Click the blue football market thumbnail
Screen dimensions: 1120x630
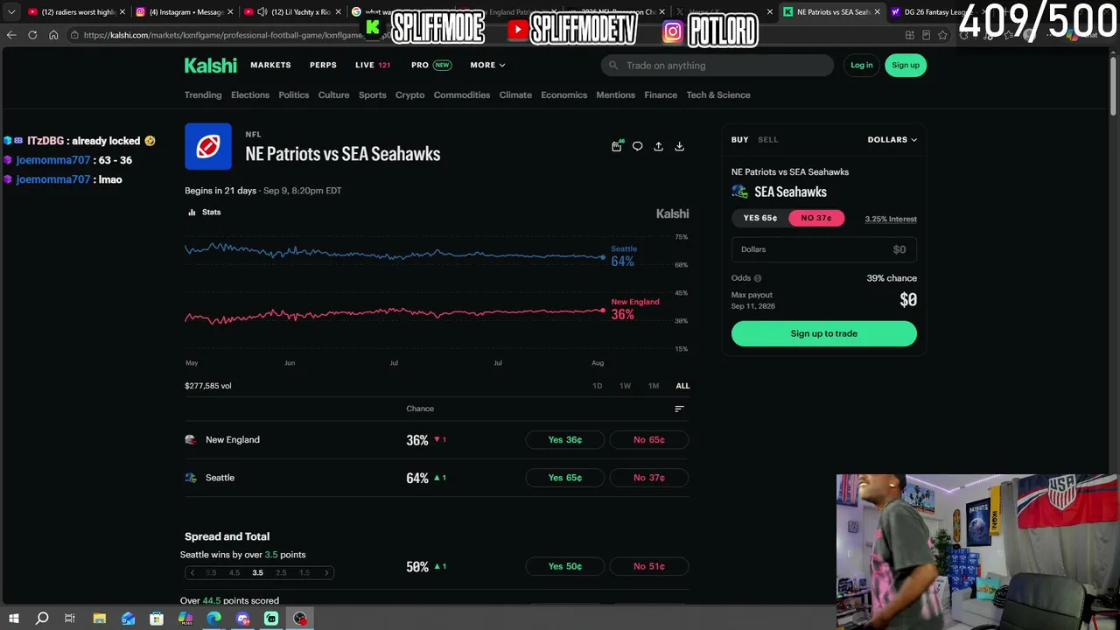coord(208,146)
